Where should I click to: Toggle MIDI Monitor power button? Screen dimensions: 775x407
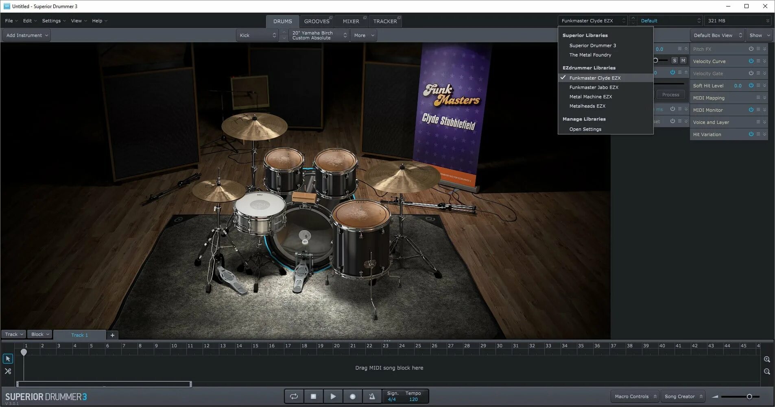tap(751, 110)
